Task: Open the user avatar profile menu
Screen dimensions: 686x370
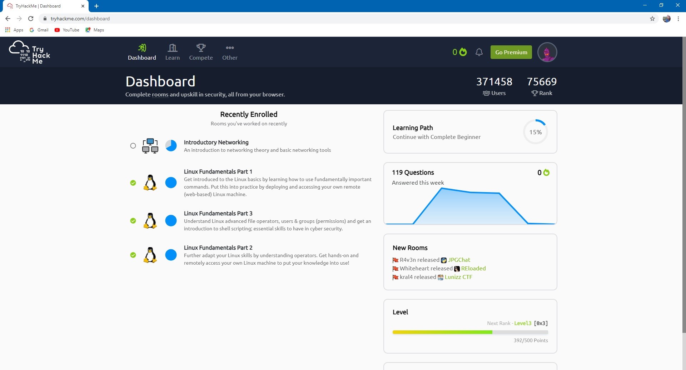Action: click(x=547, y=52)
